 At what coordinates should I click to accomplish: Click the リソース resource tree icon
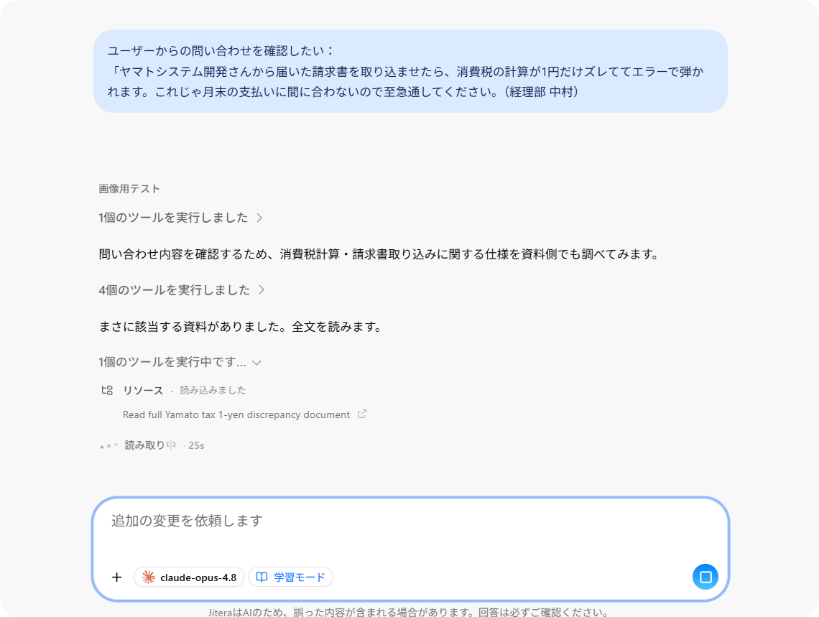[x=107, y=390]
